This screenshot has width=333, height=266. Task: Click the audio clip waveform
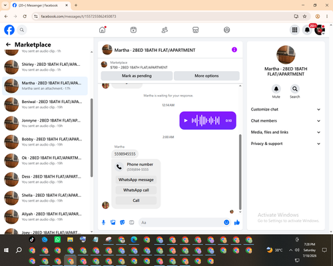(206, 120)
